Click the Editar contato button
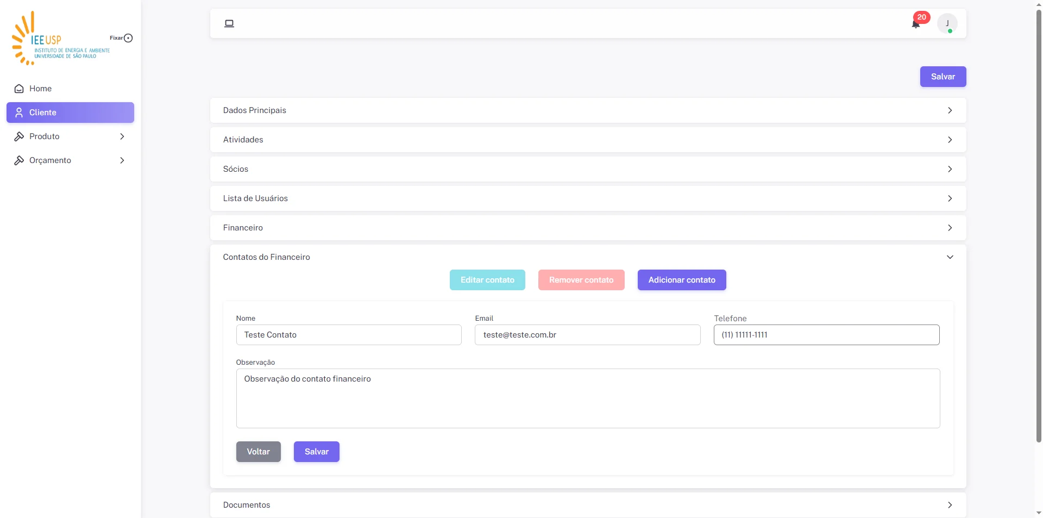The height and width of the screenshot is (518, 1043). click(487, 280)
